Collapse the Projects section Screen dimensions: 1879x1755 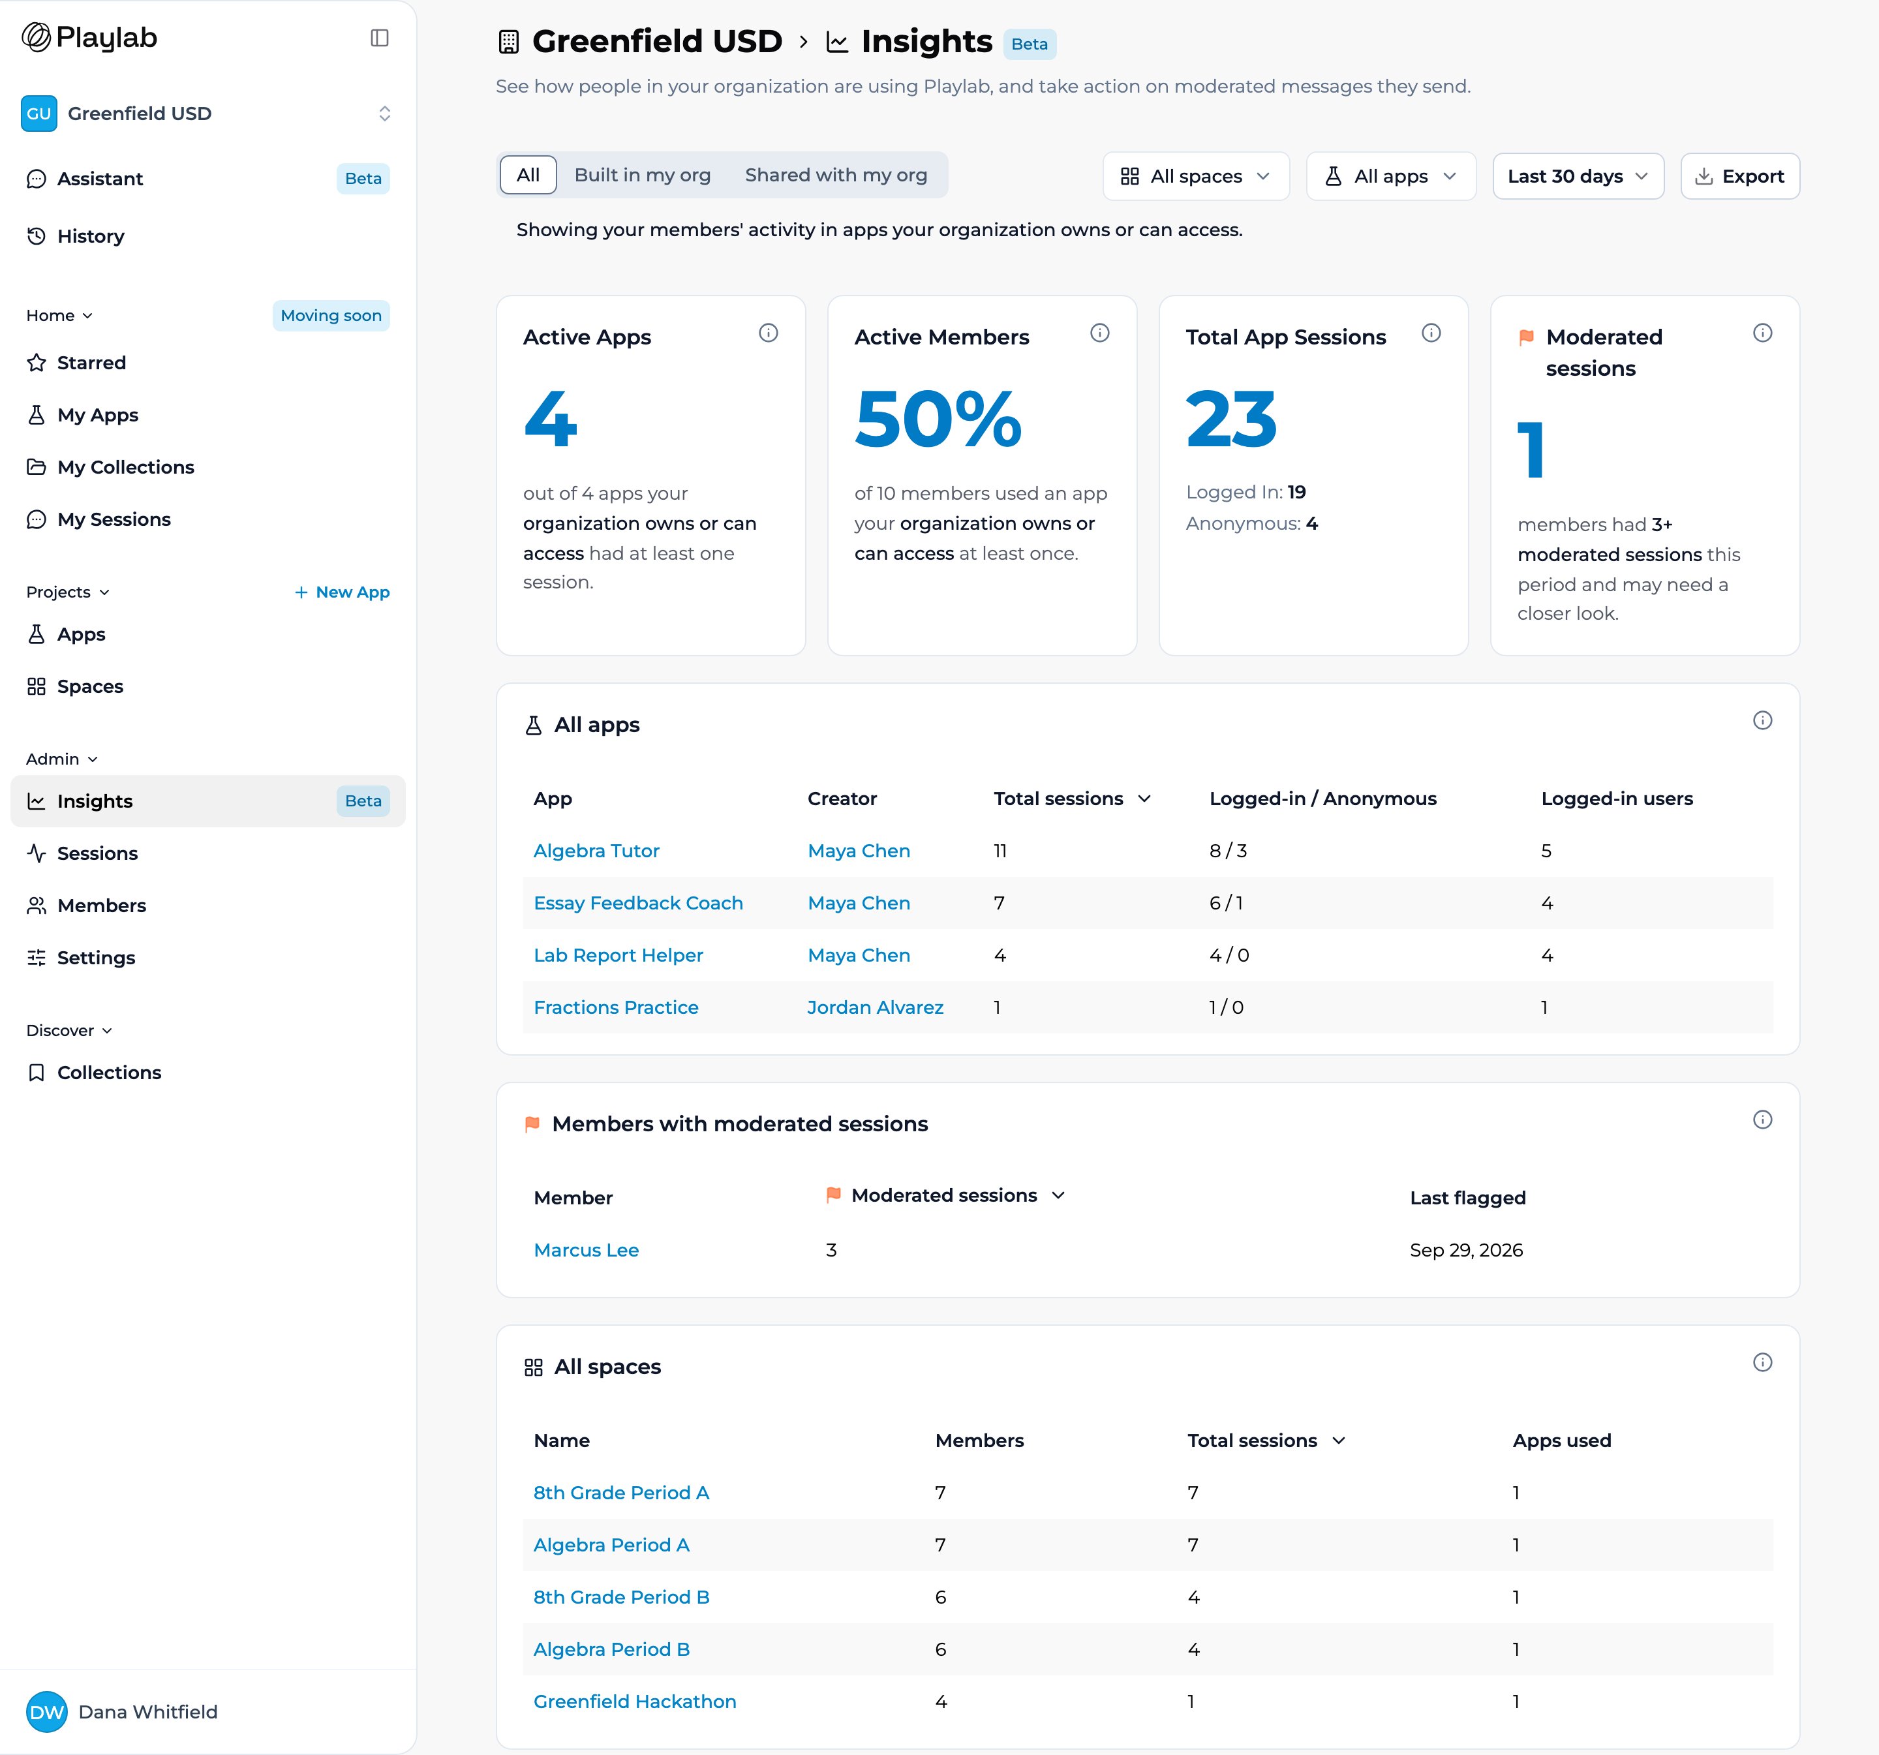click(x=68, y=592)
